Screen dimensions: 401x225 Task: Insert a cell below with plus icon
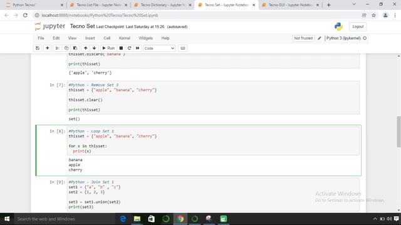tap(48, 48)
